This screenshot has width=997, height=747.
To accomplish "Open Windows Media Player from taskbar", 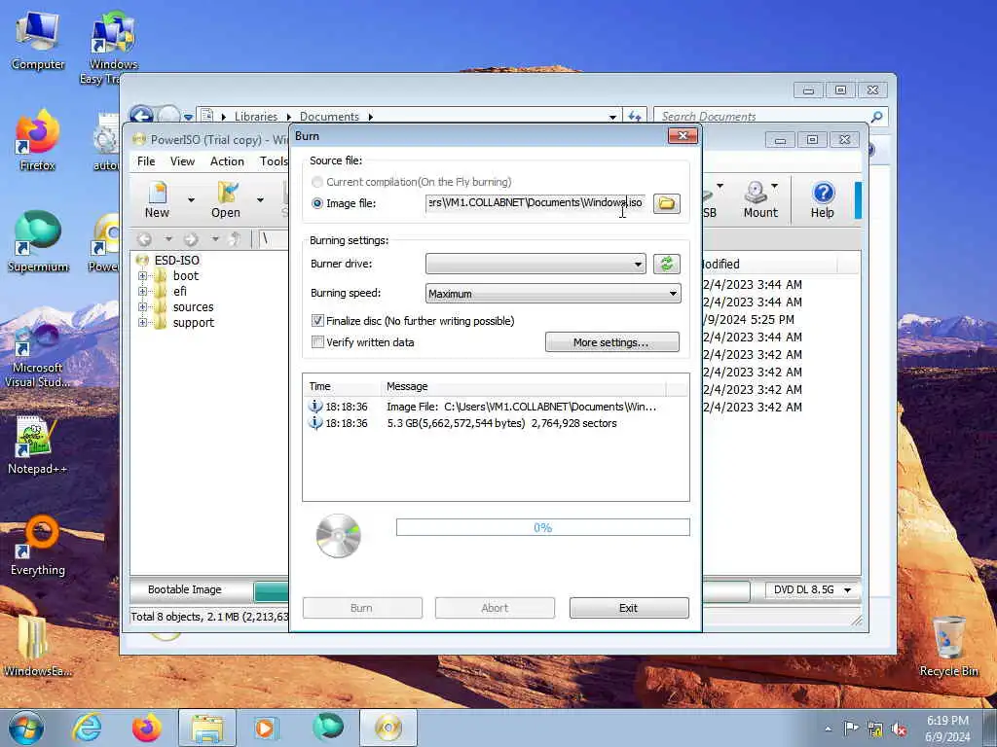I will click(x=266, y=728).
